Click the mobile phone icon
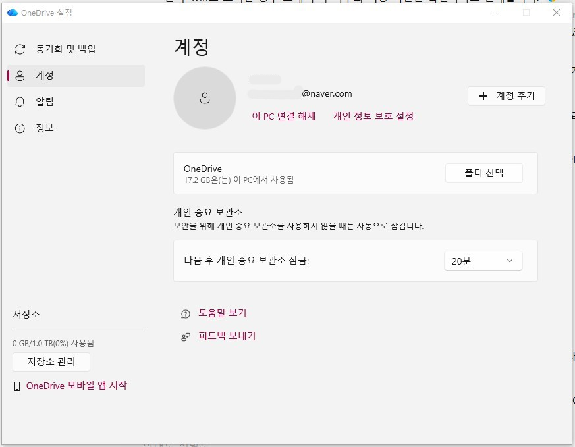This screenshot has width=575, height=447. pyautogui.click(x=17, y=386)
